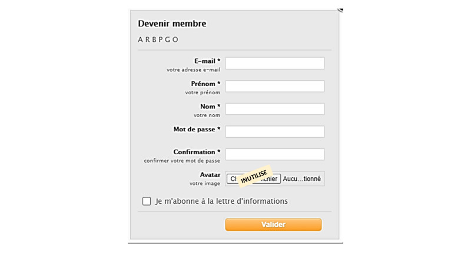This screenshot has height=265, width=471.
Task: Click the "E-mail *" label
Action: tap(207, 61)
